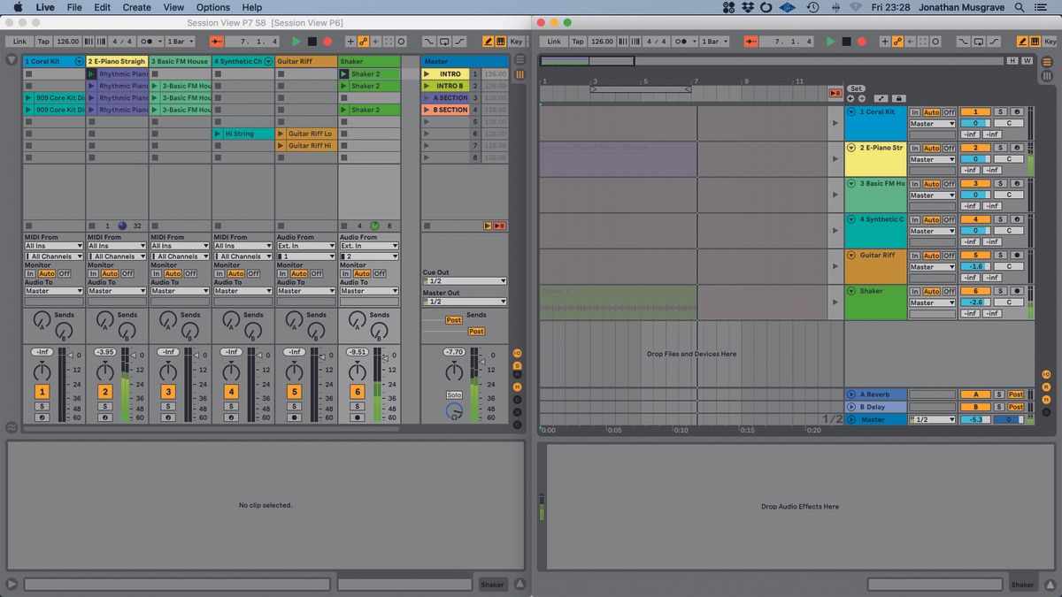Launch the A SECTION scene

[427, 98]
